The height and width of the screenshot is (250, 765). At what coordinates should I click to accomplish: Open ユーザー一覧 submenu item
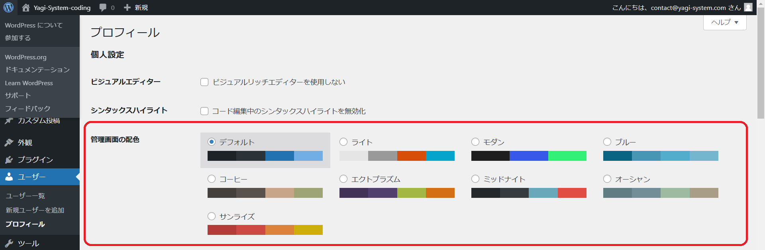click(x=25, y=195)
